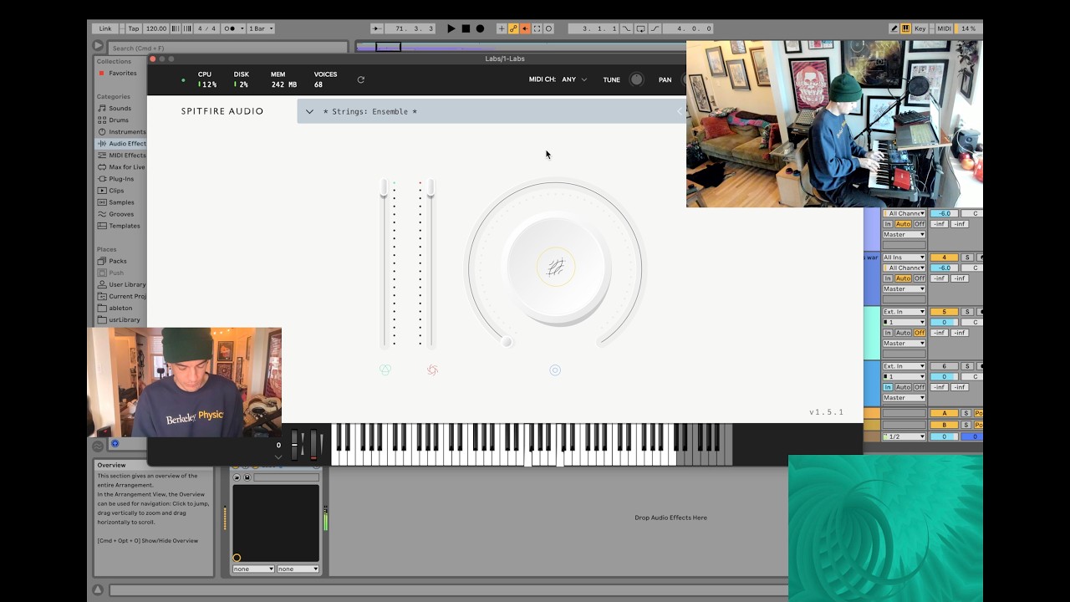The width and height of the screenshot is (1070, 602).
Task: Toggle the Automation Arm icon
Action: coord(513,28)
